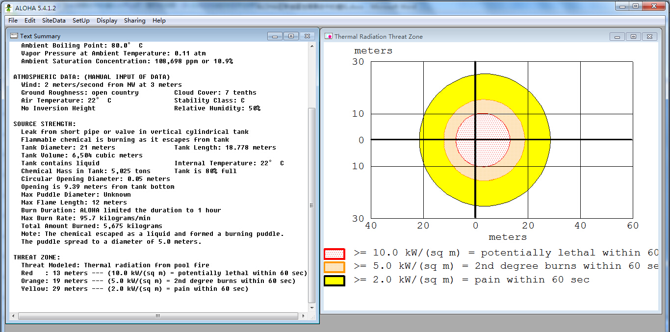Click the '>= 2.0 kW/(sq m) = pain within 60 sec' legend text
The height and width of the screenshot is (332, 670).
[471, 280]
